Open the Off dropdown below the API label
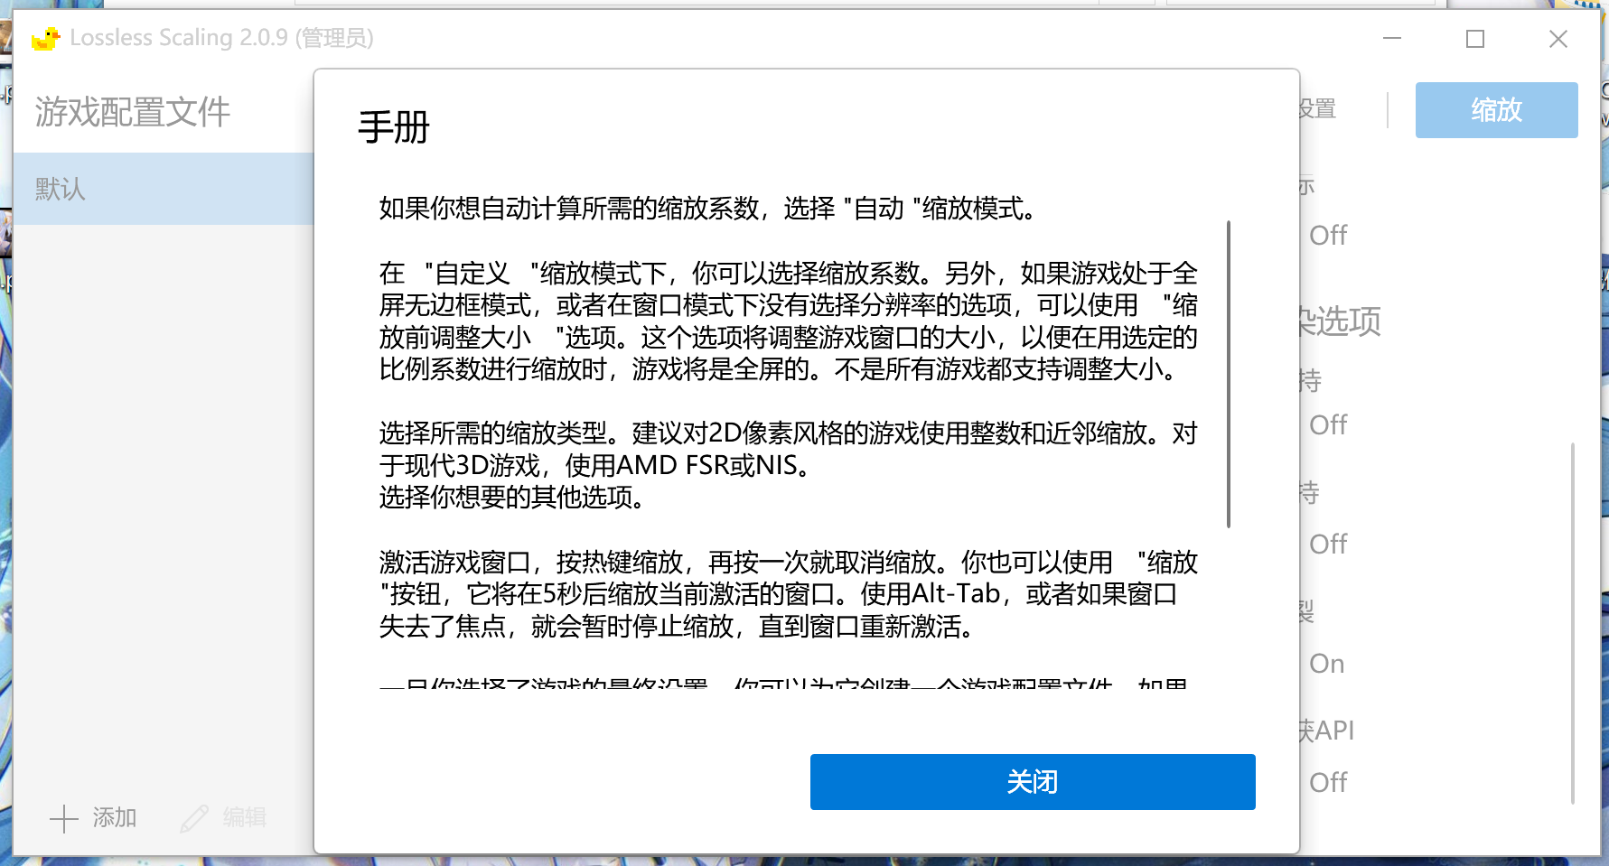 [1327, 782]
